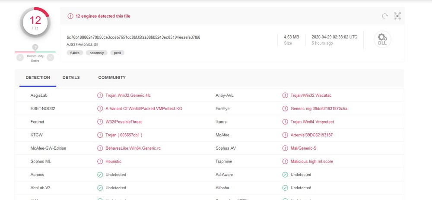Click the pedll tag
Image resolution: width=432 pixels, height=200 pixels.
point(118,52)
